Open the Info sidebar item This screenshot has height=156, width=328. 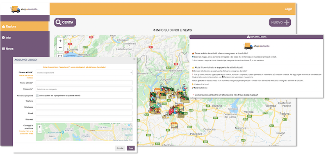(x=25, y=38)
